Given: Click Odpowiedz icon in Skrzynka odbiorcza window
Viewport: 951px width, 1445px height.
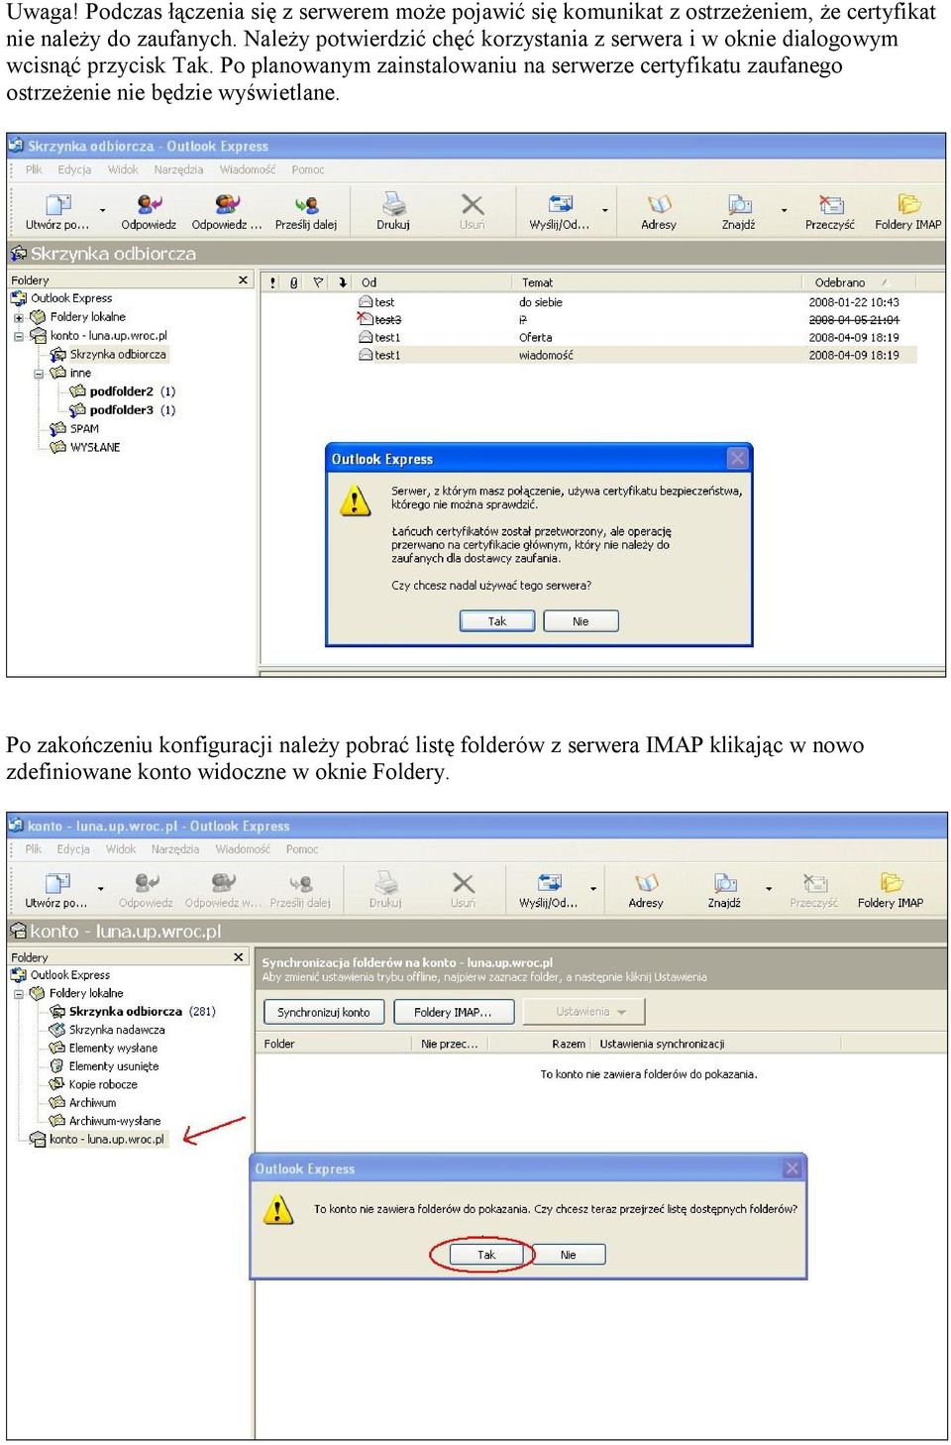Looking at the screenshot, I should click(149, 204).
